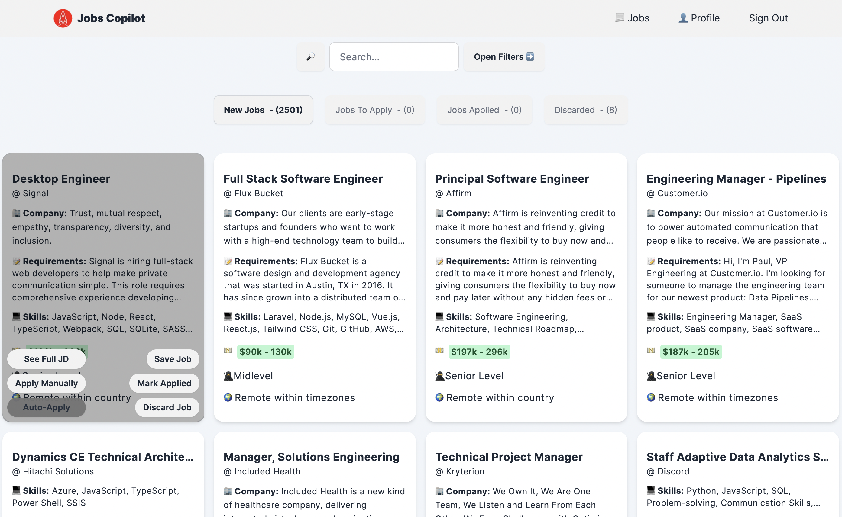Click globe icon on Customer.io card
The width and height of the screenshot is (842, 517).
[651, 398]
